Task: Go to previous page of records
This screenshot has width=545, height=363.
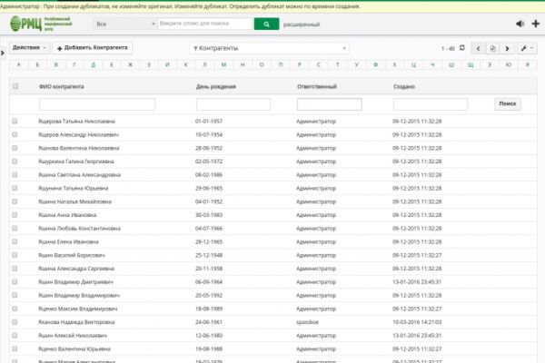Action: [x=478, y=48]
